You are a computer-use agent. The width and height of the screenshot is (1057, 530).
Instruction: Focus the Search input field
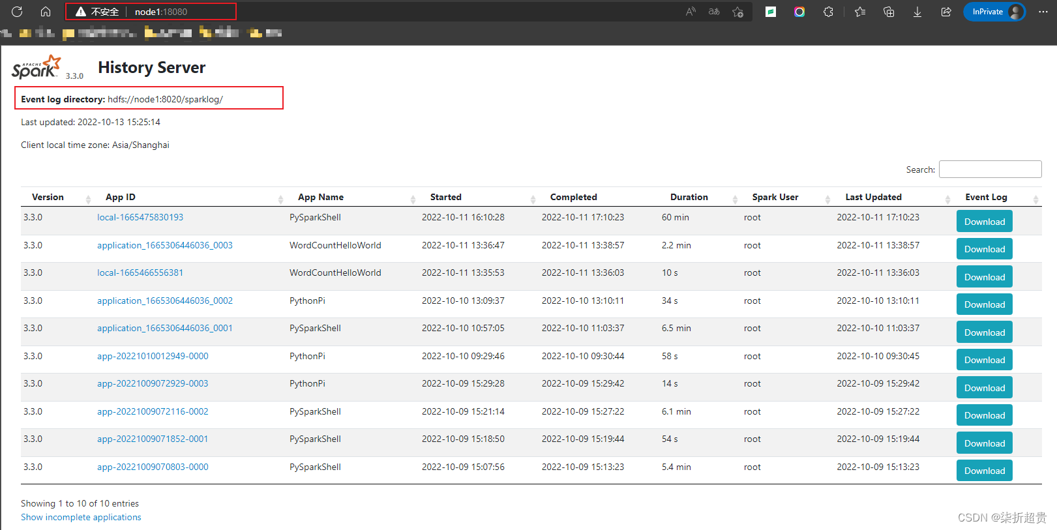990,169
